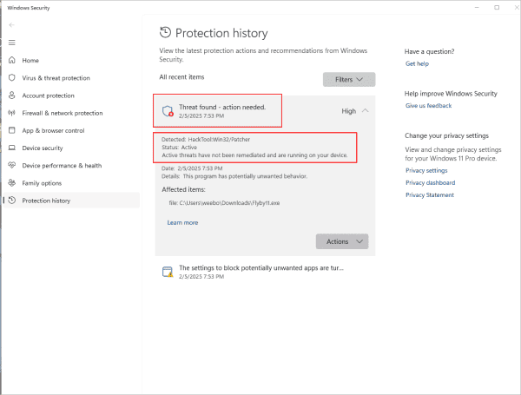Open App & browser control

[72, 130]
